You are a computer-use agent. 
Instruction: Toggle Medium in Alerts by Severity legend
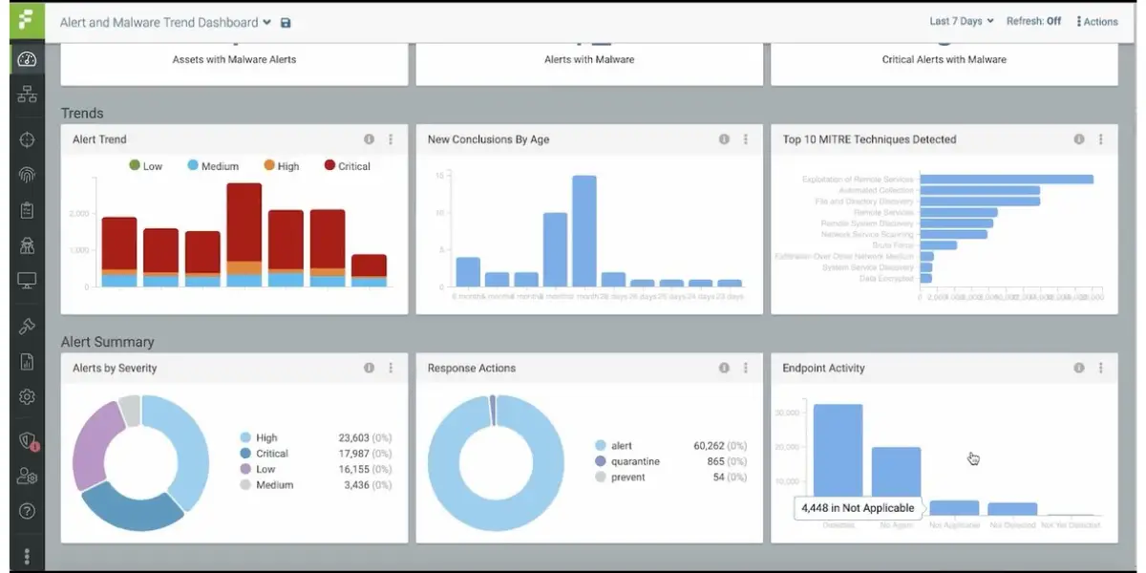(x=266, y=485)
